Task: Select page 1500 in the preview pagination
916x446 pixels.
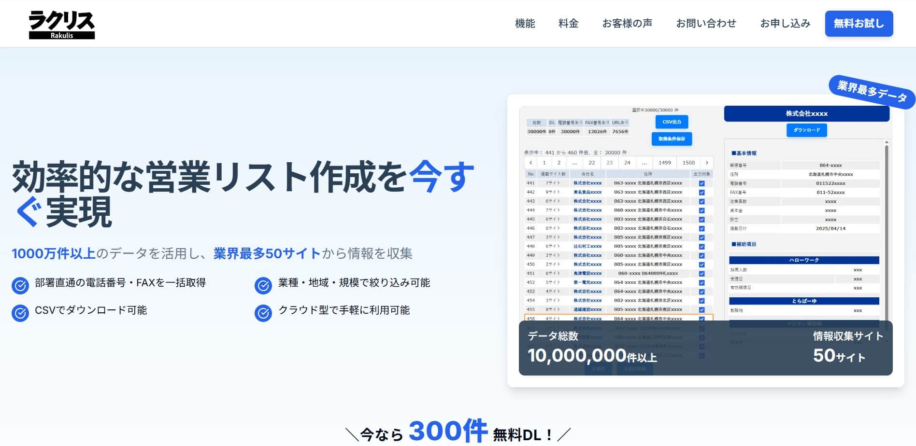Action: pos(688,163)
